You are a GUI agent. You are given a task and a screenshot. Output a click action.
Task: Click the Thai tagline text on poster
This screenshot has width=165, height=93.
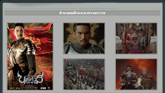38,28
